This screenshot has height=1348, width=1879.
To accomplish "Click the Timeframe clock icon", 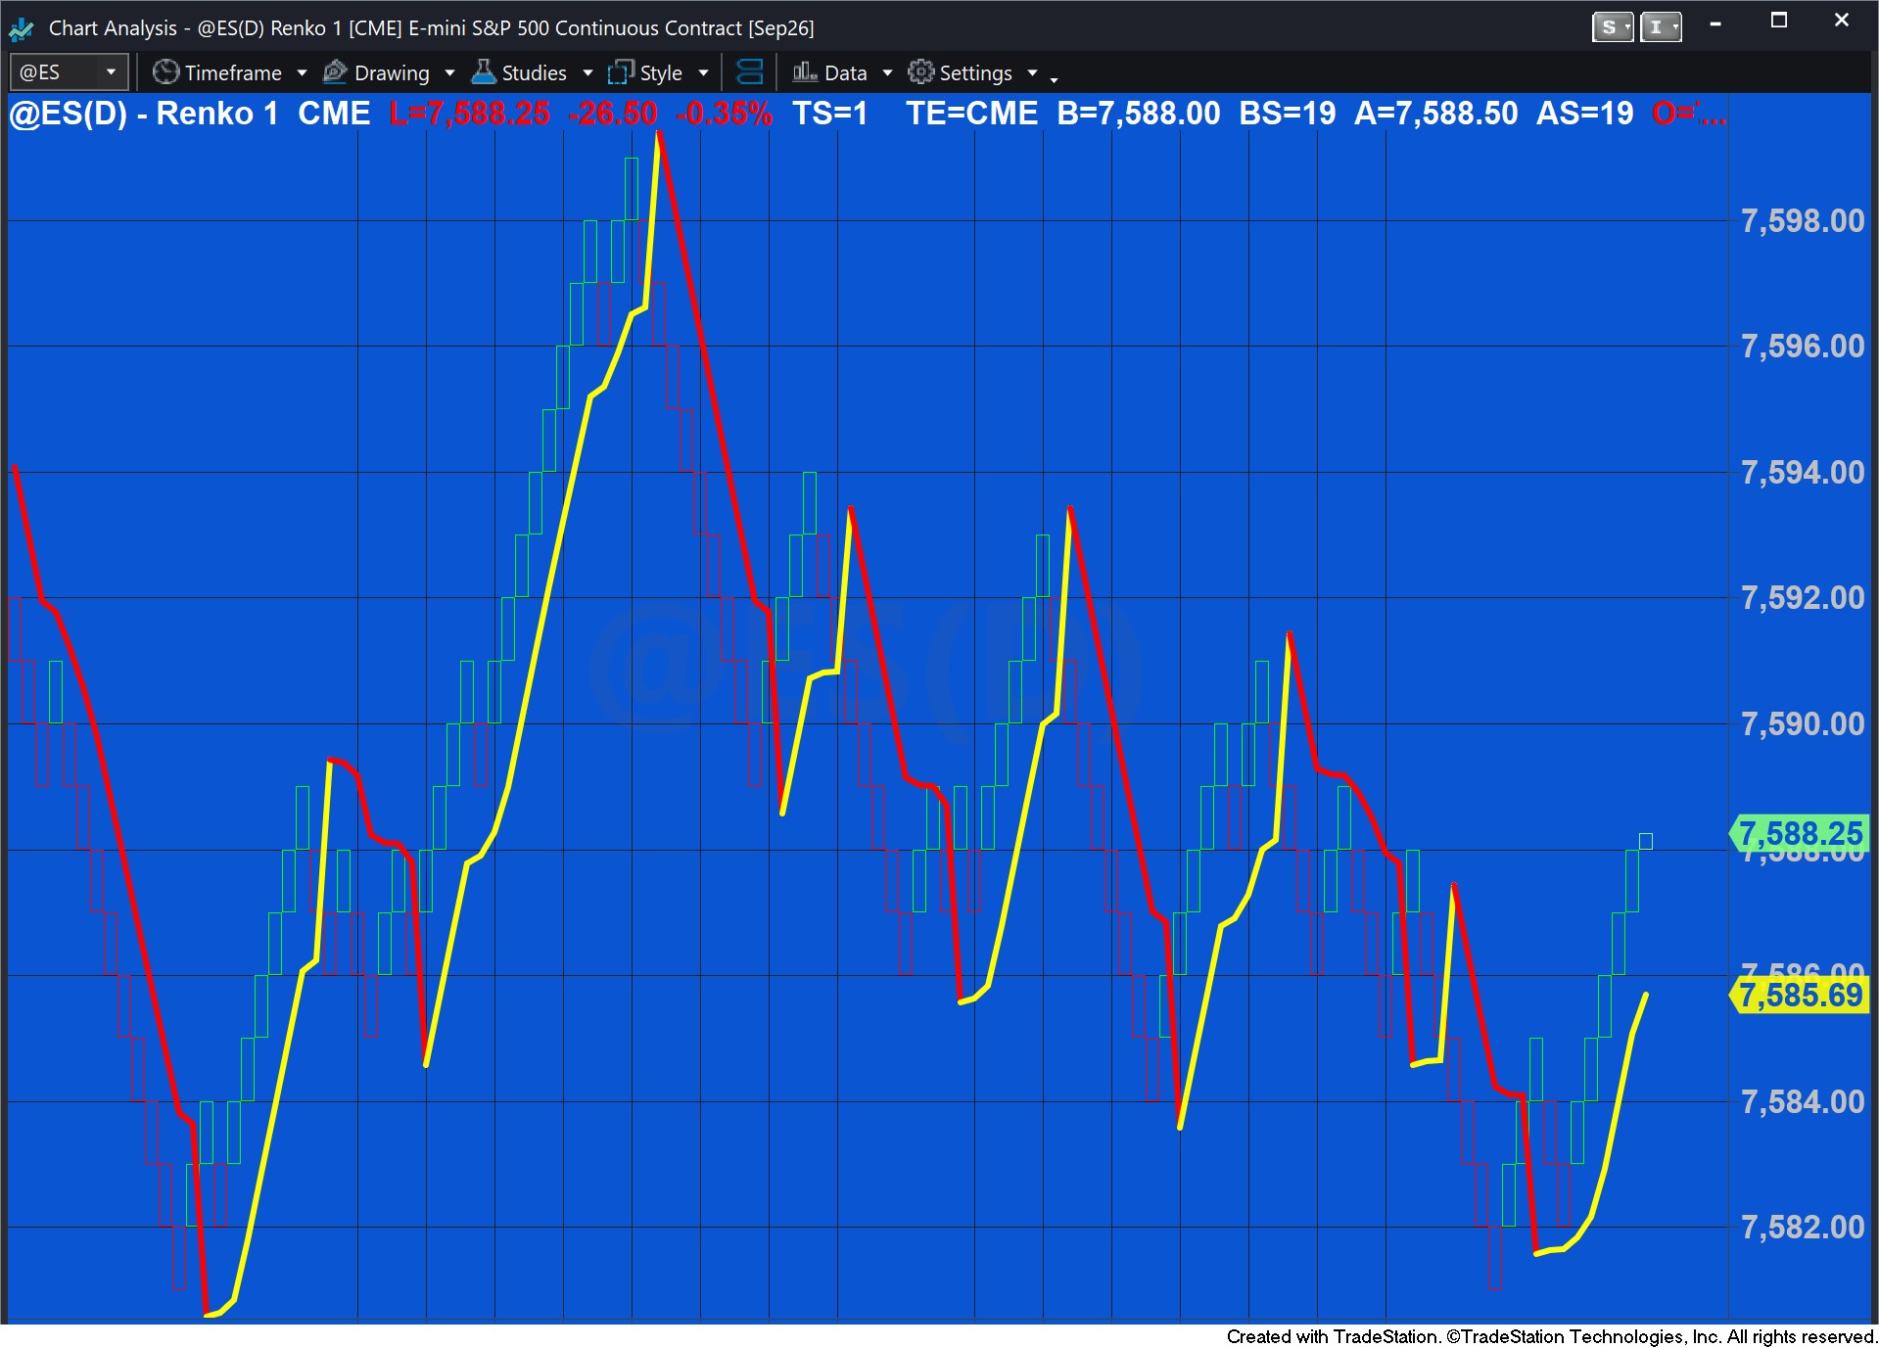I will click(165, 72).
